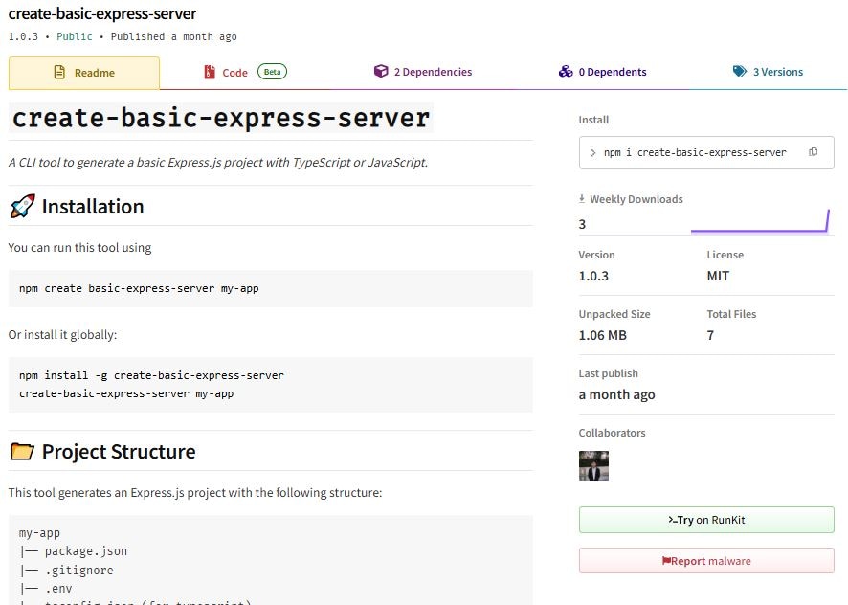Click the Weekly Downloads arrow icon

582,198
